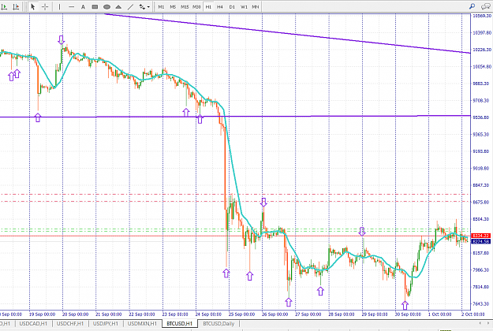Screen dimensions: 493x331
Task: Select the active BTCUSD,H1 chart tab
Action: [x=180, y=323]
